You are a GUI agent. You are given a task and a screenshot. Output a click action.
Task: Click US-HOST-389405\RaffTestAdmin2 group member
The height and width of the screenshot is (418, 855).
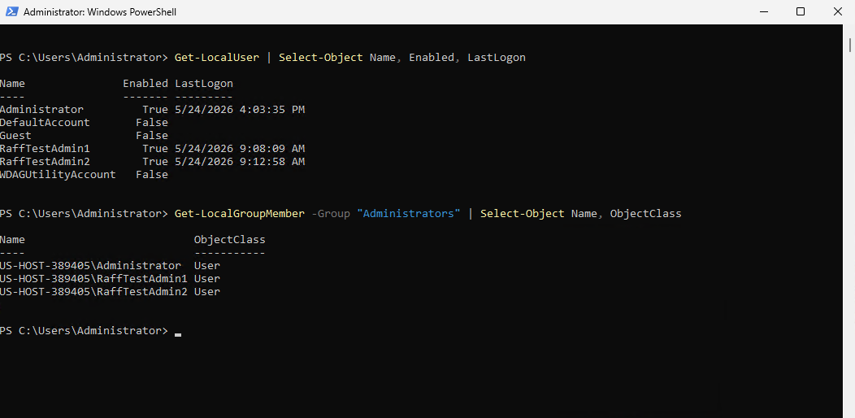93,292
